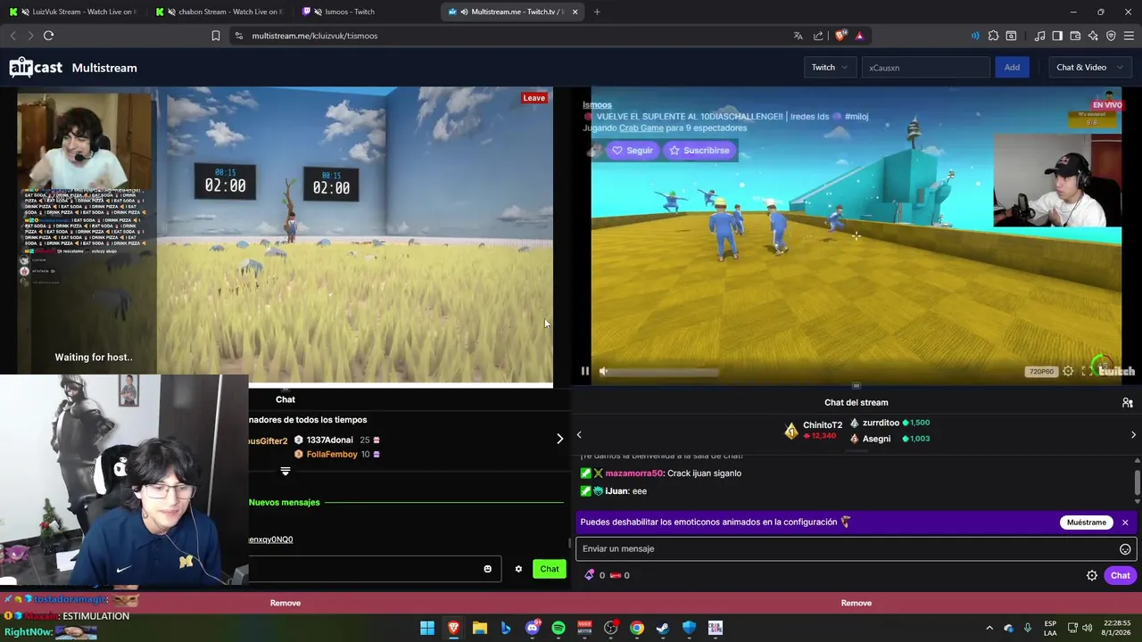Open Steam from the taskbar
Viewport: 1142px width, 642px height.
[x=663, y=628]
